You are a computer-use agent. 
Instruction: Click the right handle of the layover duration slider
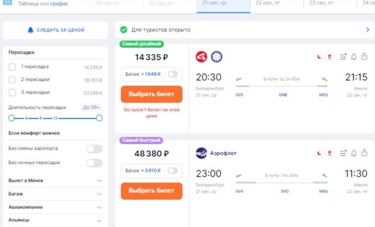(99, 118)
